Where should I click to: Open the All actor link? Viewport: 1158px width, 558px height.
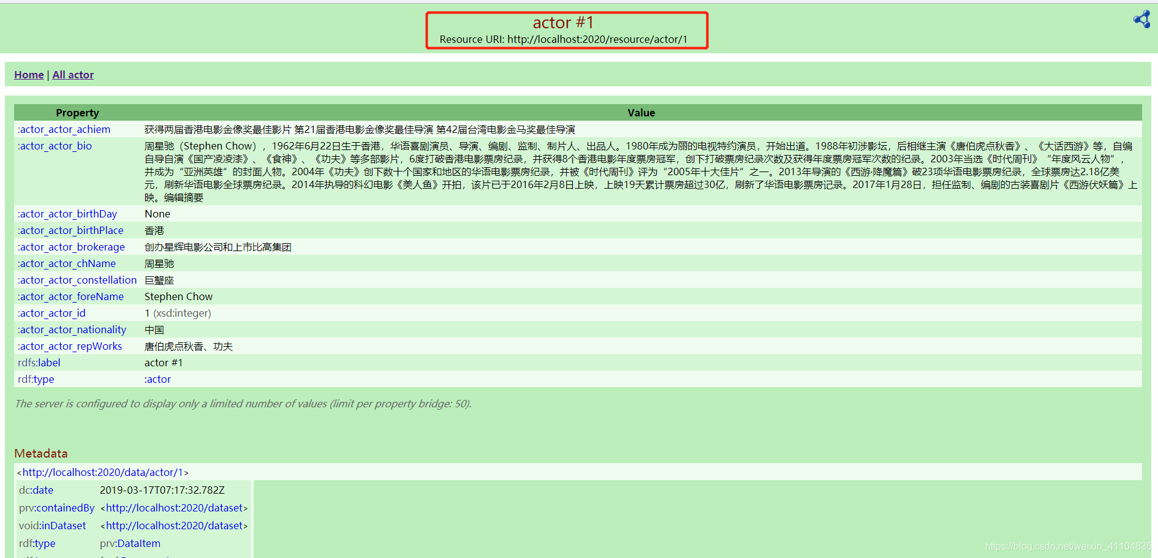73,75
